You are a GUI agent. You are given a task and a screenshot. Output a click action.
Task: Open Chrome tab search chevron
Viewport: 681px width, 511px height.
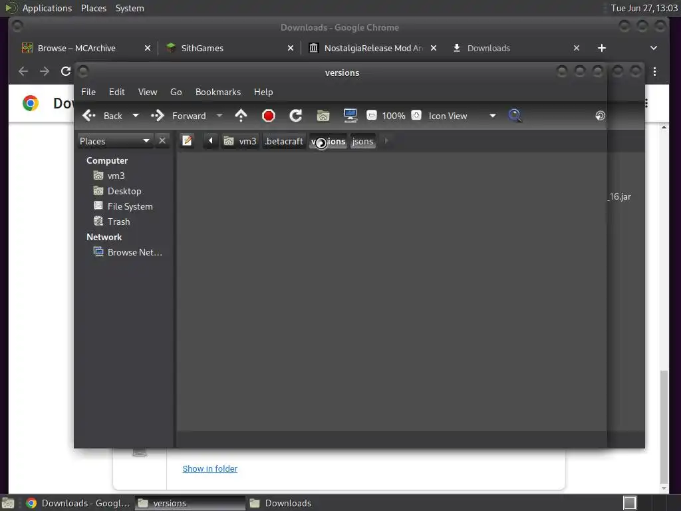click(654, 48)
